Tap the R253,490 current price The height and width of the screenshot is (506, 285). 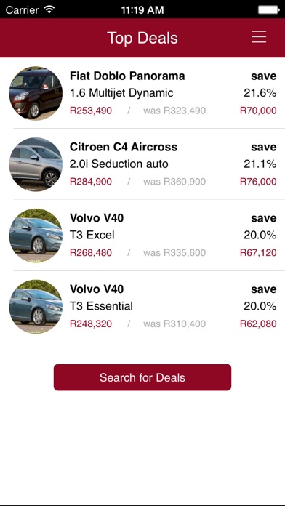pyautogui.click(x=91, y=111)
